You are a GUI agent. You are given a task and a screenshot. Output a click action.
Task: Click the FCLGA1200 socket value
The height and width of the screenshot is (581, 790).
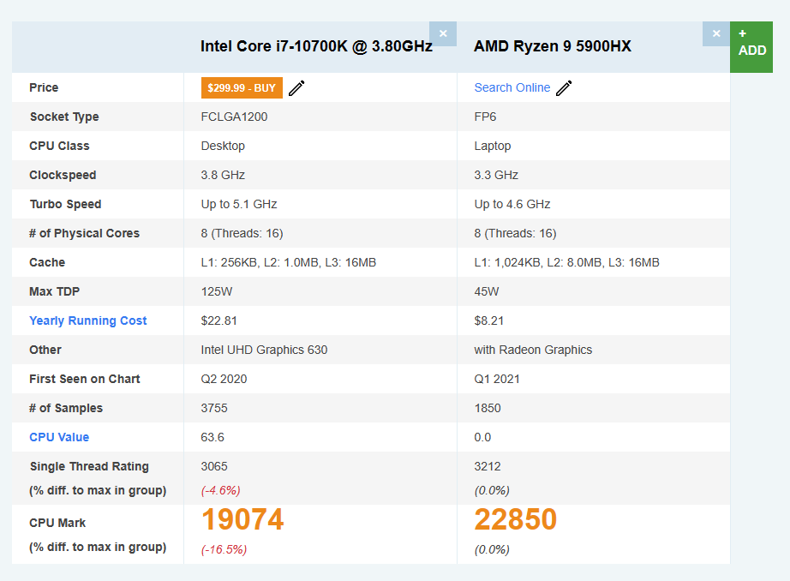coord(234,117)
